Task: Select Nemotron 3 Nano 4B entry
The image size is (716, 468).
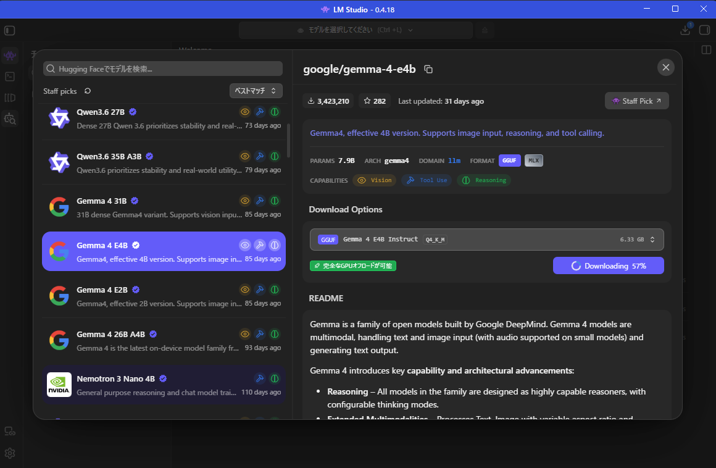Action: tap(164, 385)
